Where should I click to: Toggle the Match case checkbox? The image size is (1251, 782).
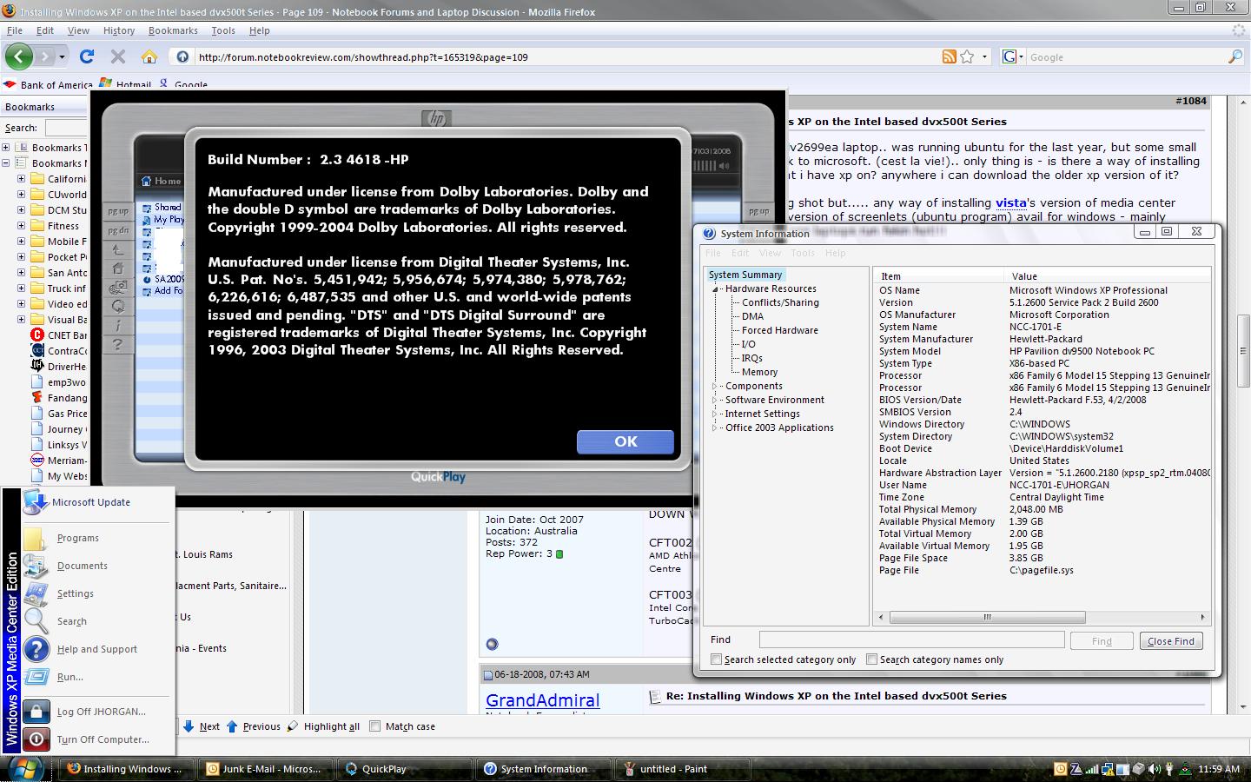pos(375,726)
